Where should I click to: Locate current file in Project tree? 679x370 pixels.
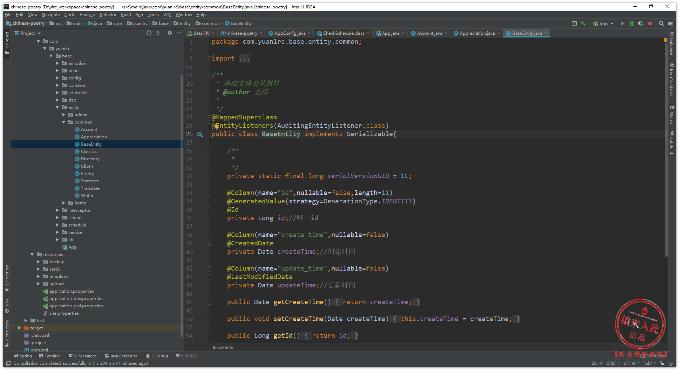click(x=149, y=33)
